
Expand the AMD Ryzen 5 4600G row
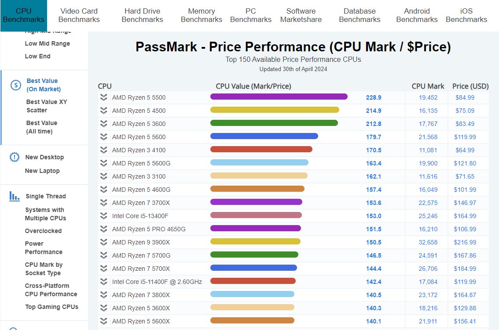coord(103,190)
